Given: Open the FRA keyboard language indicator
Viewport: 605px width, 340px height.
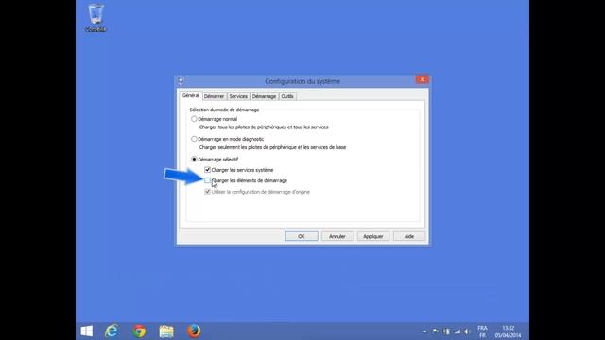Looking at the screenshot, I should pyautogui.click(x=482, y=331).
